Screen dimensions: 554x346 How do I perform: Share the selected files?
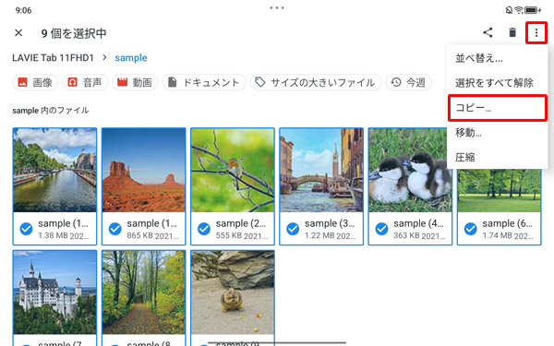(x=488, y=33)
